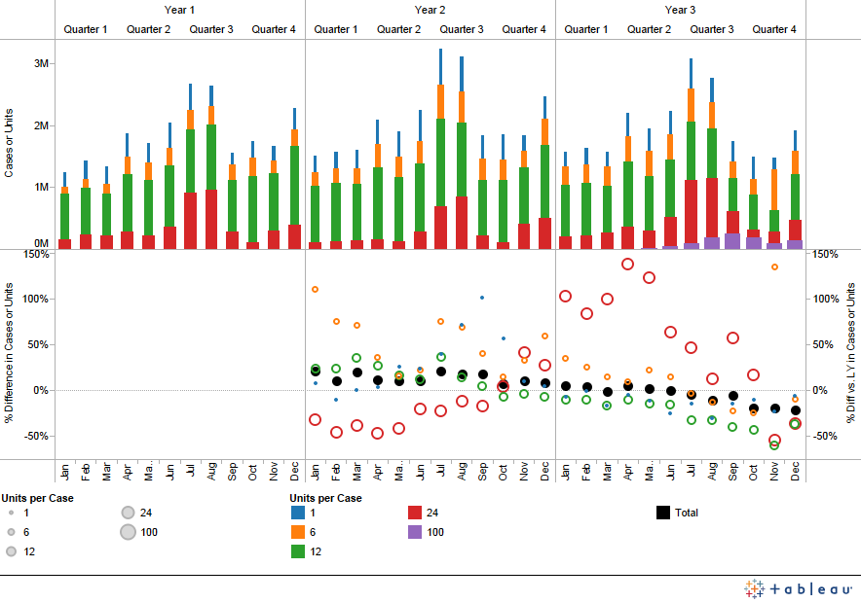Click the Tableau logo in the bottom right corner
Viewport: 861px width, 603px height.
coord(752,587)
